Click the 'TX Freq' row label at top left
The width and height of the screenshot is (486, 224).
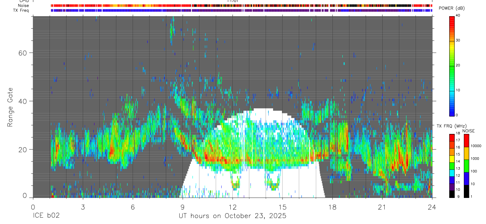tap(21, 10)
